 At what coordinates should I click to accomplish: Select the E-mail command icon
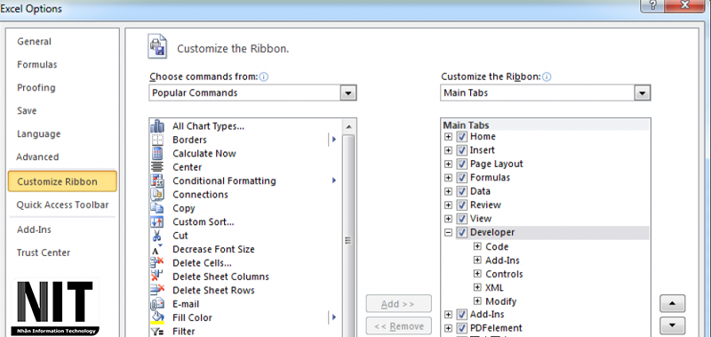coord(157,304)
